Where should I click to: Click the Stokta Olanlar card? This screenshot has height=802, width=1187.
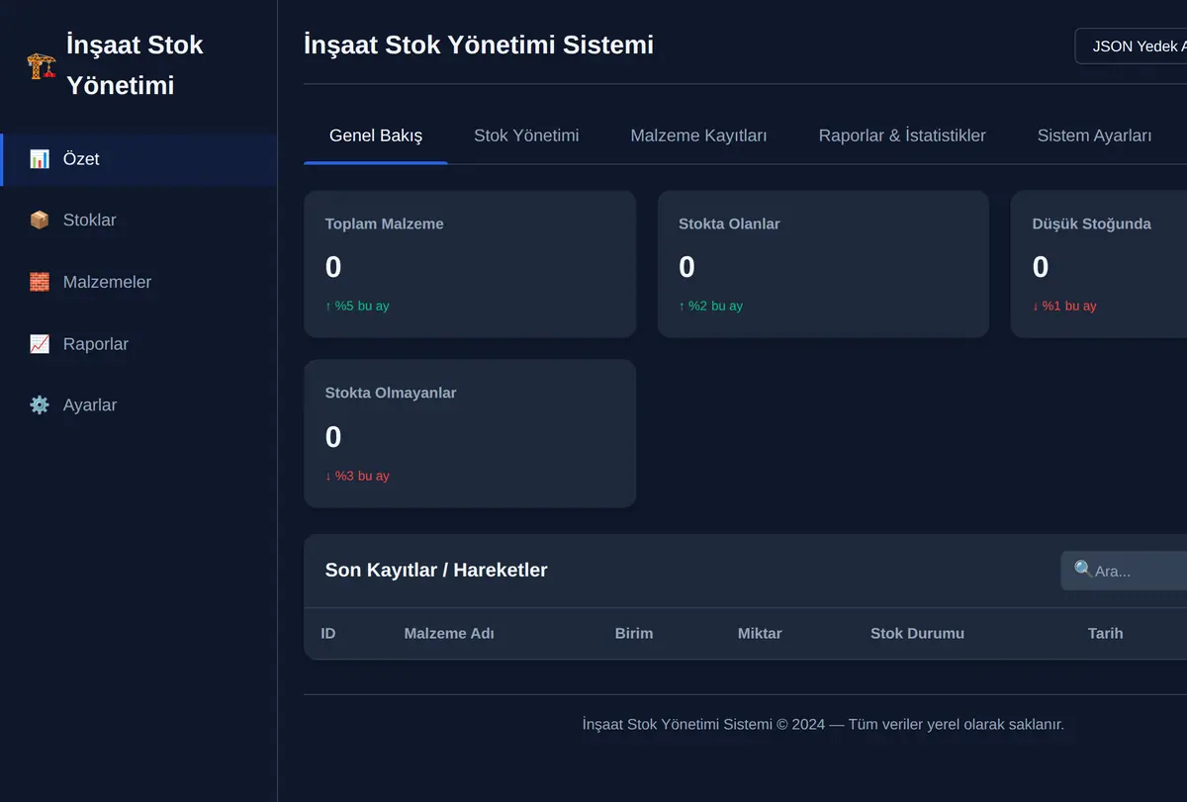(x=823, y=264)
